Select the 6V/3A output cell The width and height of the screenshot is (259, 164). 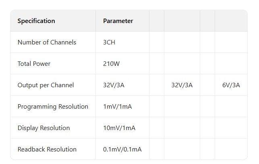(231, 85)
